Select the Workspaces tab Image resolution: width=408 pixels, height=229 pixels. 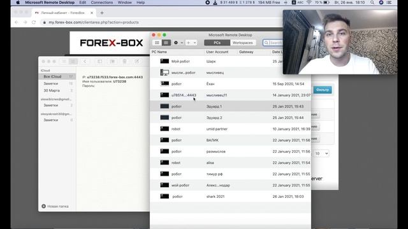[x=242, y=43]
